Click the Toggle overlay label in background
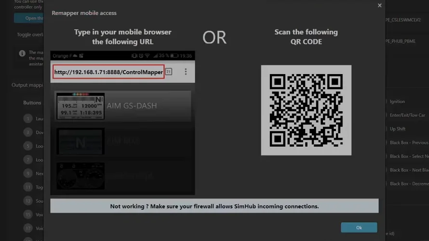Screen dimensions: 429x241 30,34
